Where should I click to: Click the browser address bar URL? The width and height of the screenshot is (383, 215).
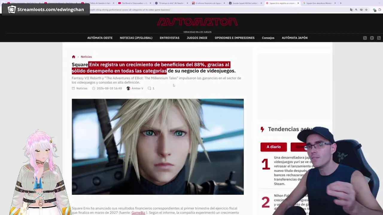(x=130, y=10)
